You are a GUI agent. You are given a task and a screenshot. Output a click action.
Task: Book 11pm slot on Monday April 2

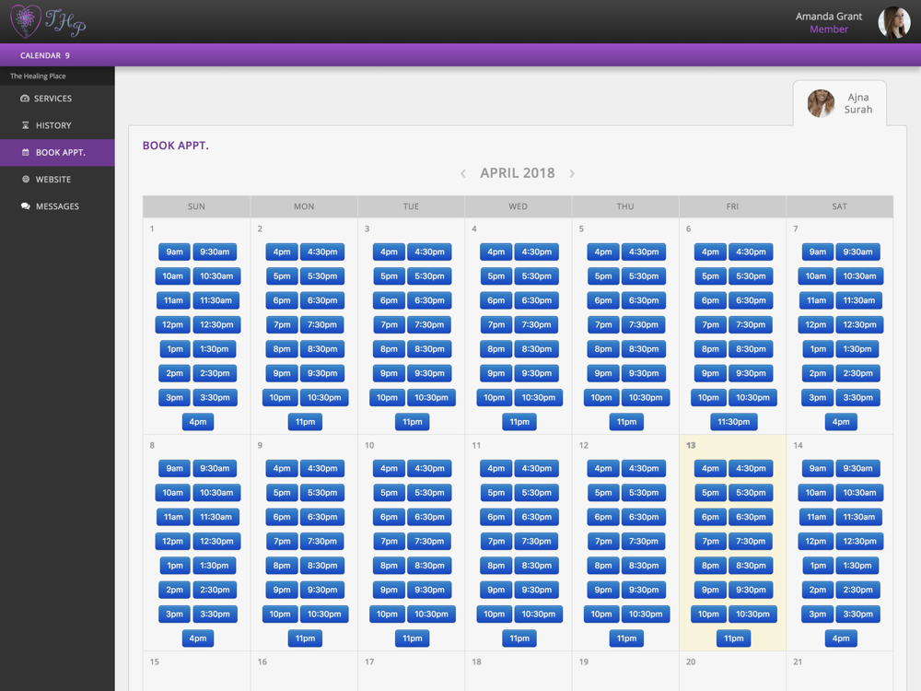click(x=306, y=422)
